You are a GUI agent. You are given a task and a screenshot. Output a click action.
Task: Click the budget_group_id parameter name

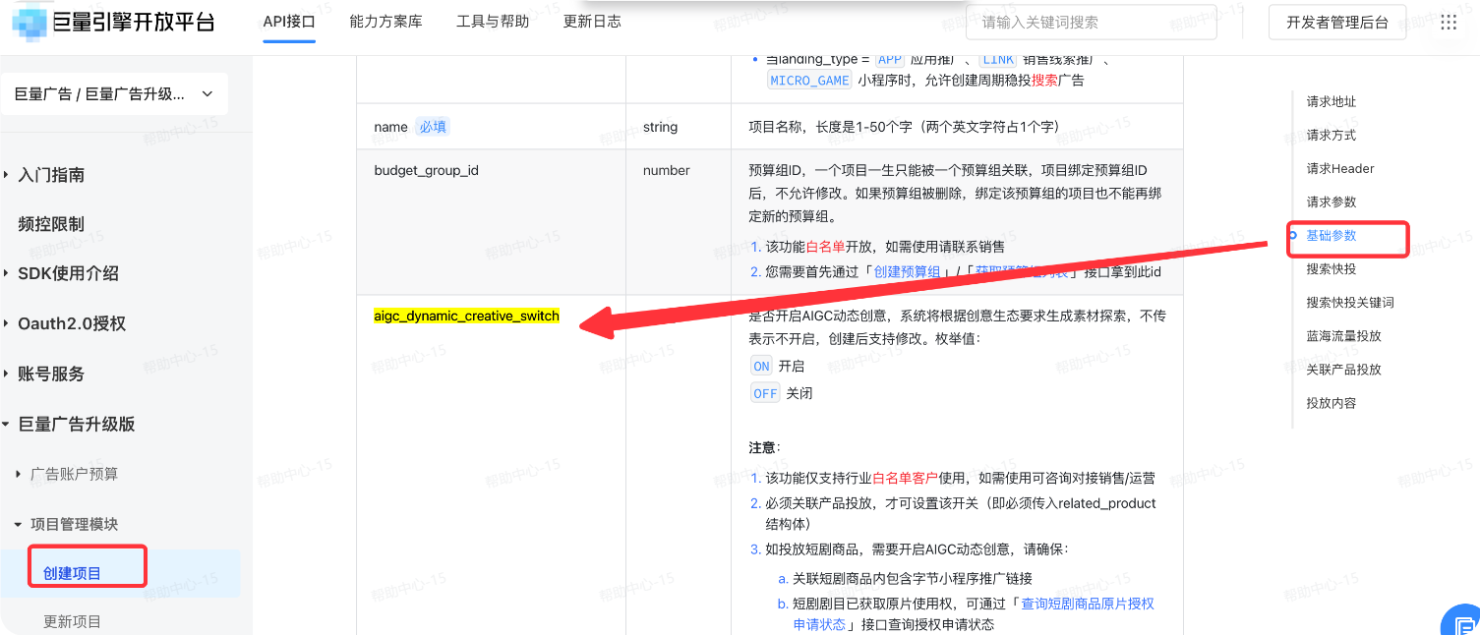coord(426,170)
